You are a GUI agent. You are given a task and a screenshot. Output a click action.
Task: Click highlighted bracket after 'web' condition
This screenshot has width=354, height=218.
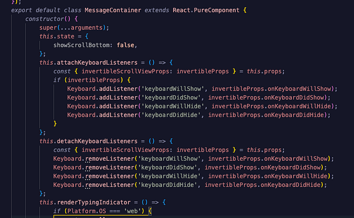(x=150, y=211)
